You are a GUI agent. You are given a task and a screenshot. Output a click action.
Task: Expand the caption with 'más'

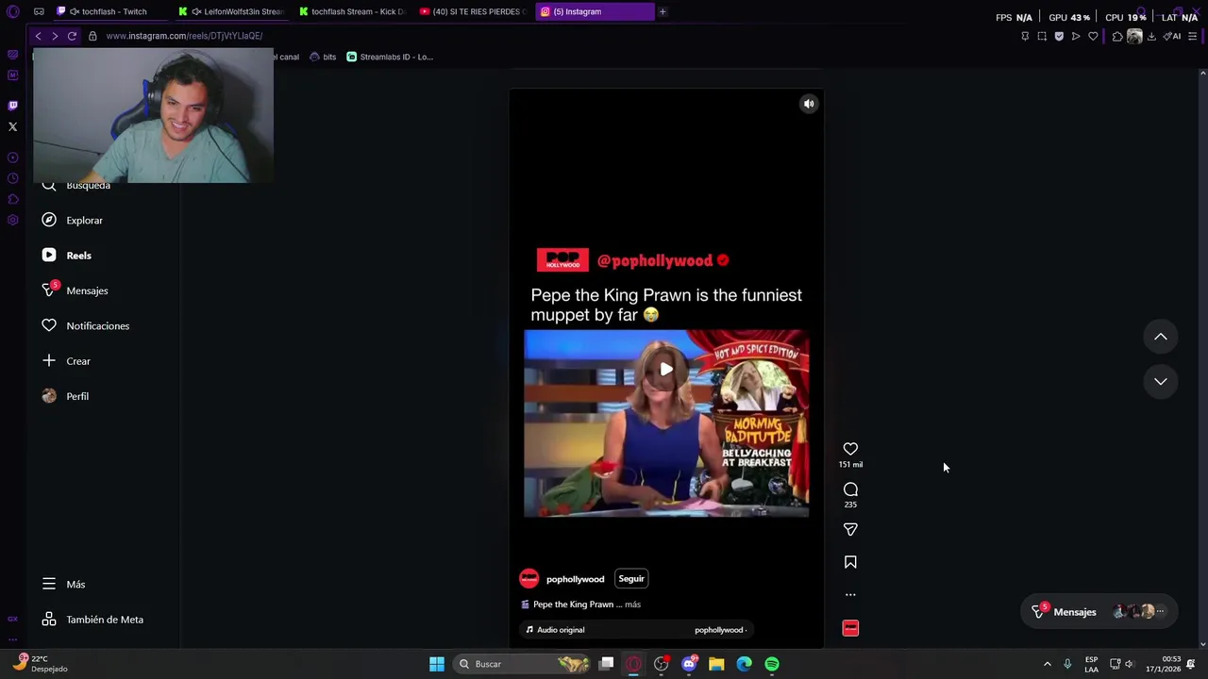tap(632, 604)
